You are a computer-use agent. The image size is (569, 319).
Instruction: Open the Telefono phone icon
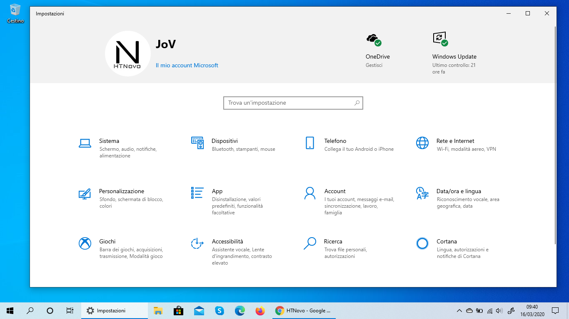pyautogui.click(x=309, y=143)
